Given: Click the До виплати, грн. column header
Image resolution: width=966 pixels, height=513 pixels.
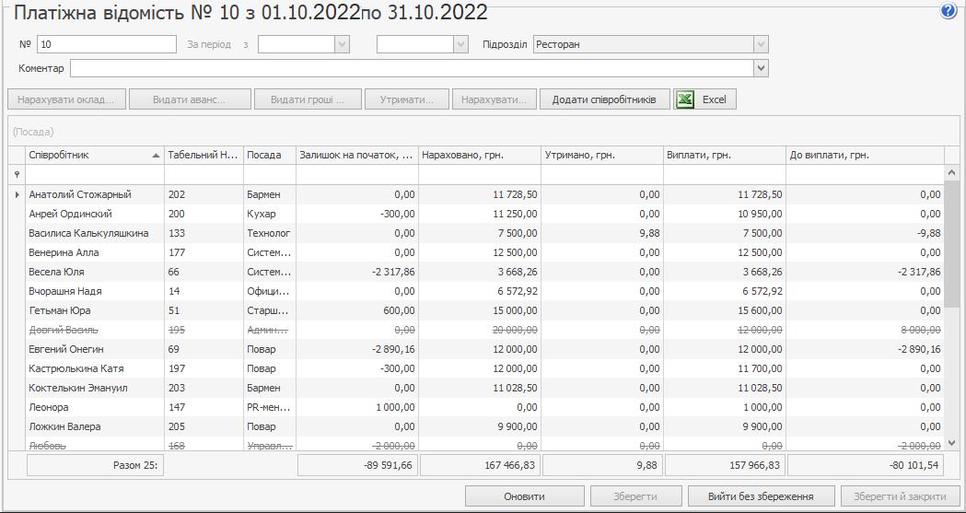Looking at the screenshot, I should (x=864, y=155).
